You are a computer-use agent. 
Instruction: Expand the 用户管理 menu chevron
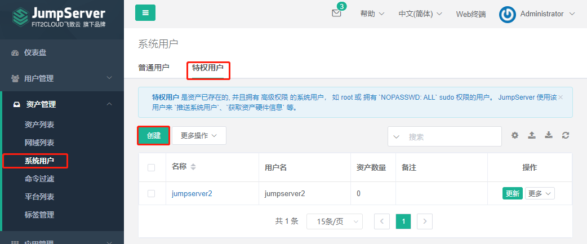coord(109,78)
